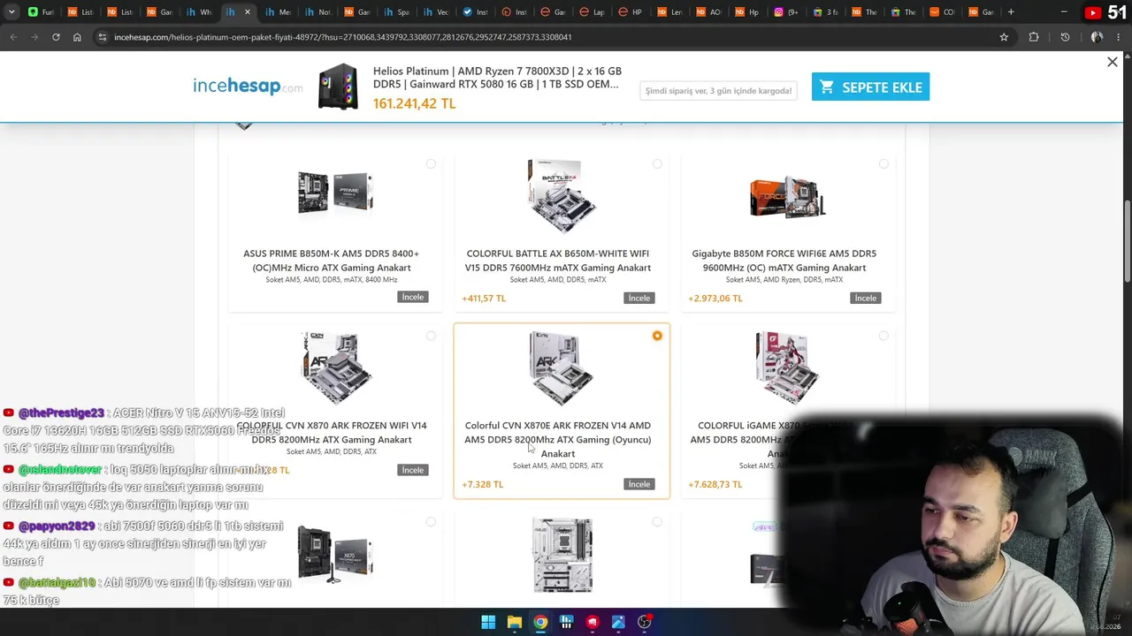
Task: Open the Colorful CVN X870E ARK FROZEN V14 title
Action: (558, 439)
